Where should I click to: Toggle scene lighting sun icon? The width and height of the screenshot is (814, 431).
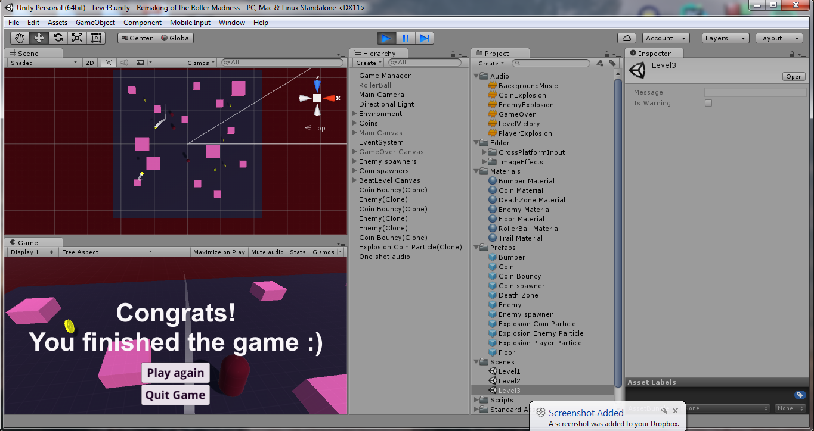pos(109,63)
